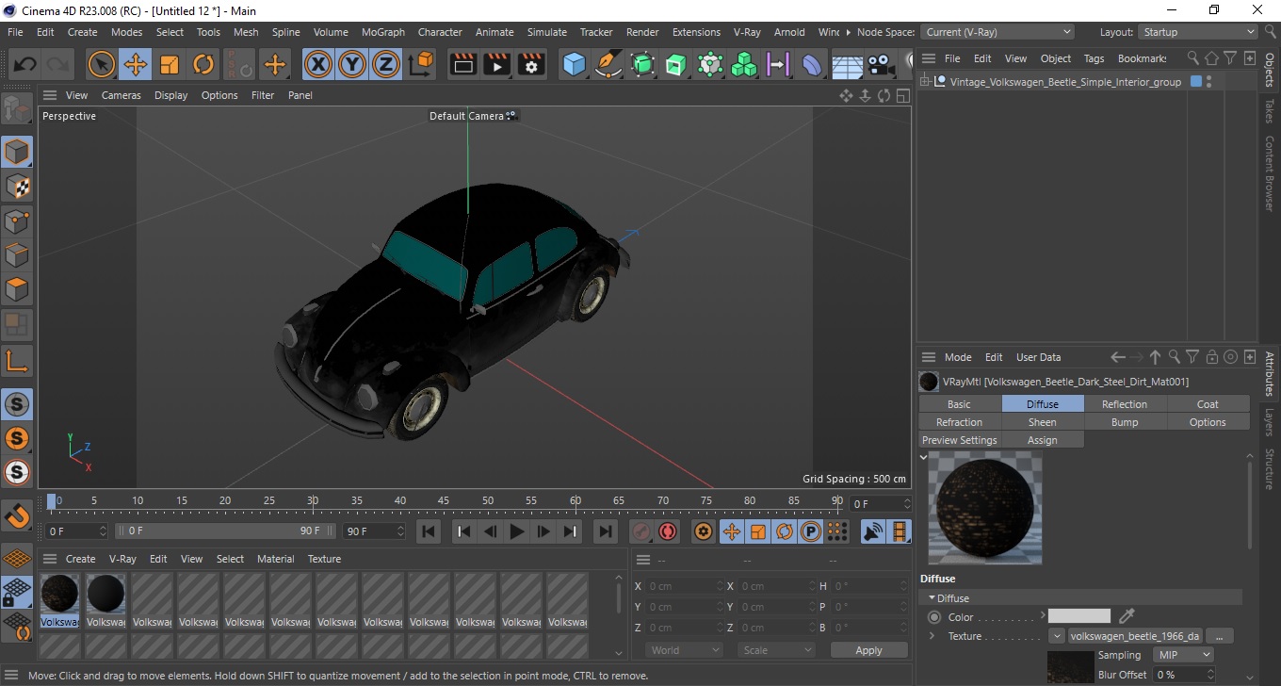
Task: Click the Record Active Objects button
Action: 641,531
